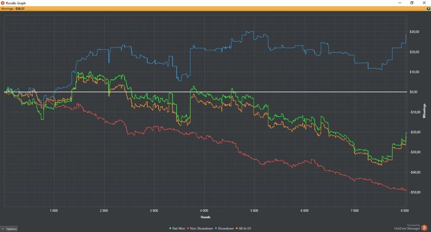Click the 6 000 hands axis label
Image resolution: width=431 pixels, height=232 pixels.
304,211
